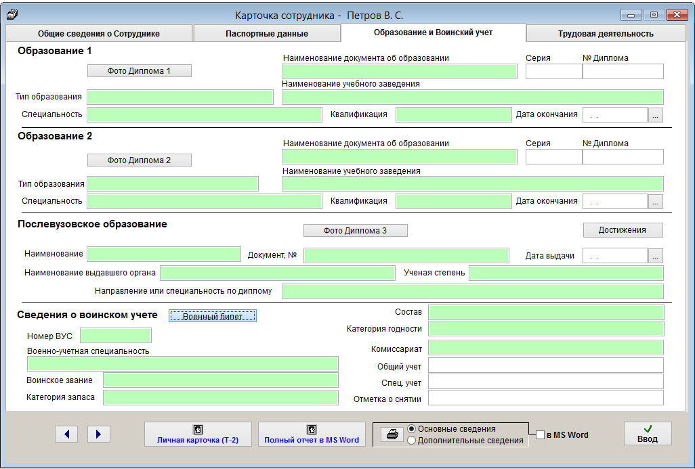Image resolution: width=695 pixels, height=469 pixels.
Task: Open the Паспортные данные tab
Action: 267,34
